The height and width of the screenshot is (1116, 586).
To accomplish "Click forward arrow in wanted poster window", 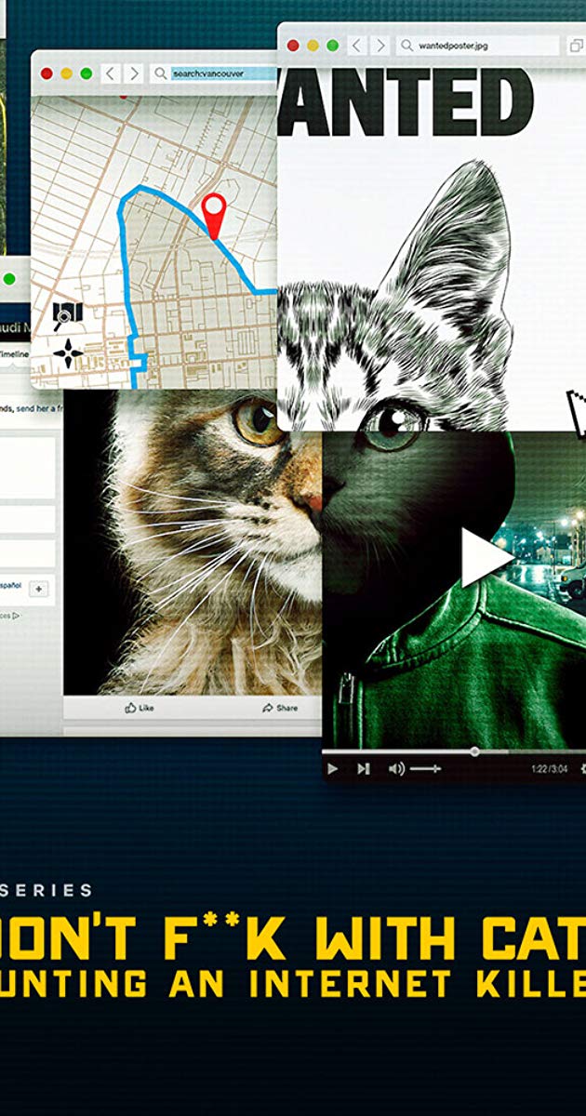I will 380,46.
